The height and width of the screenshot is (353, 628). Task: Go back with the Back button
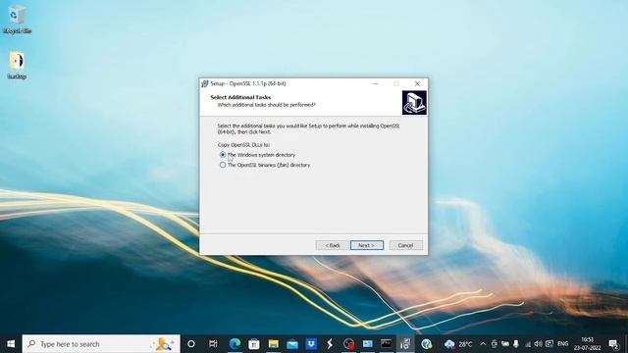click(x=332, y=245)
